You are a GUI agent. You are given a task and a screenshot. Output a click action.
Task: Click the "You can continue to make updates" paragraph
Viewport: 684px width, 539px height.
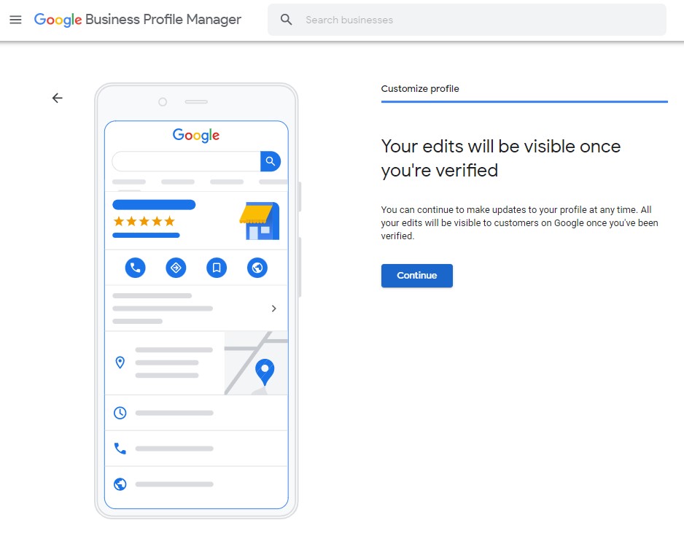coord(519,222)
